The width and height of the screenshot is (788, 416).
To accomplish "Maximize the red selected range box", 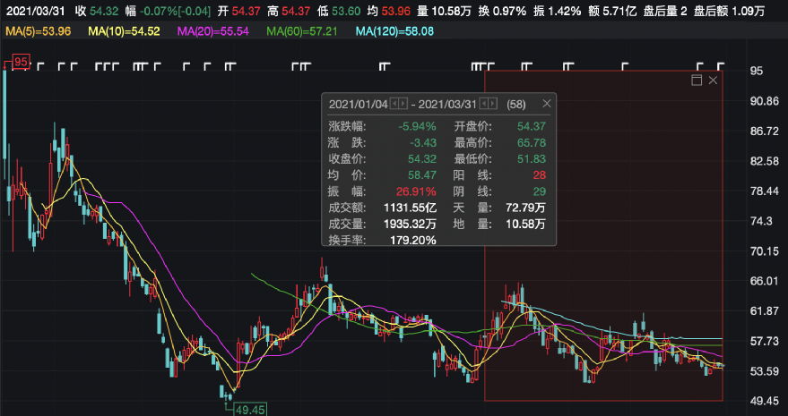I will (x=697, y=81).
